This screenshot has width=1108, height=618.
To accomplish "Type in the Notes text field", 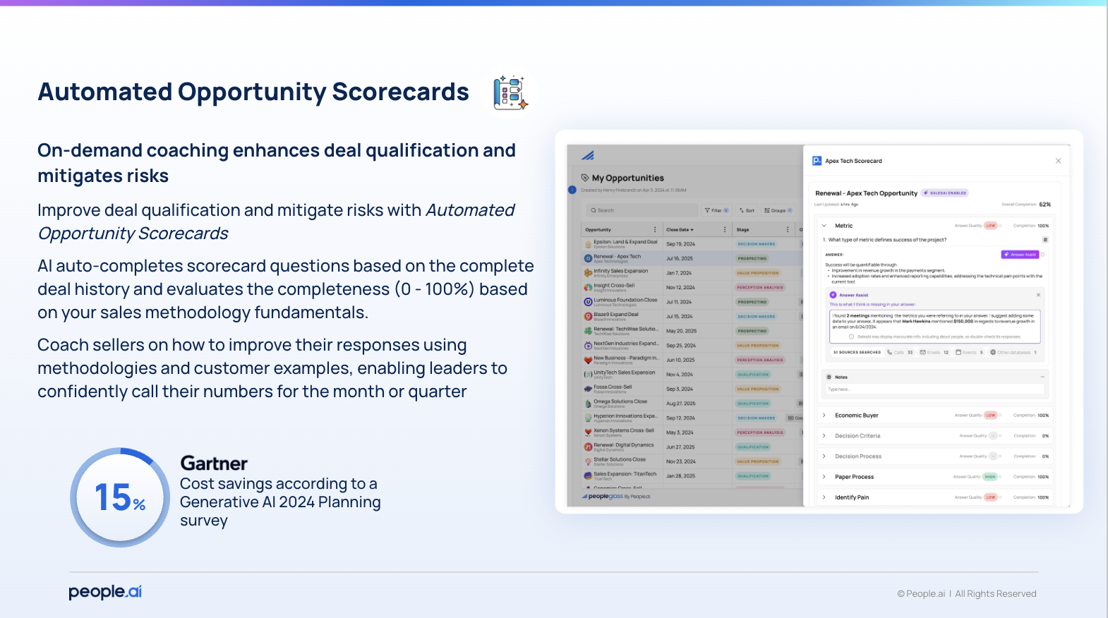I will pos(932,389).
